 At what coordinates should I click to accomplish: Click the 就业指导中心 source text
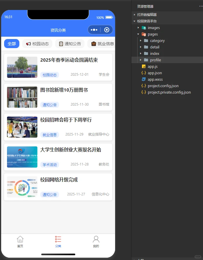(99, 134)
